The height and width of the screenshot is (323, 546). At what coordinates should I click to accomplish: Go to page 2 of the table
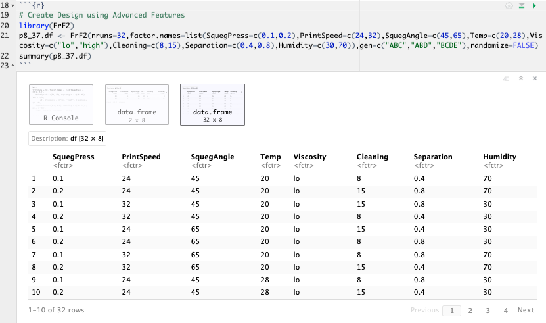(x=470, y=310)
